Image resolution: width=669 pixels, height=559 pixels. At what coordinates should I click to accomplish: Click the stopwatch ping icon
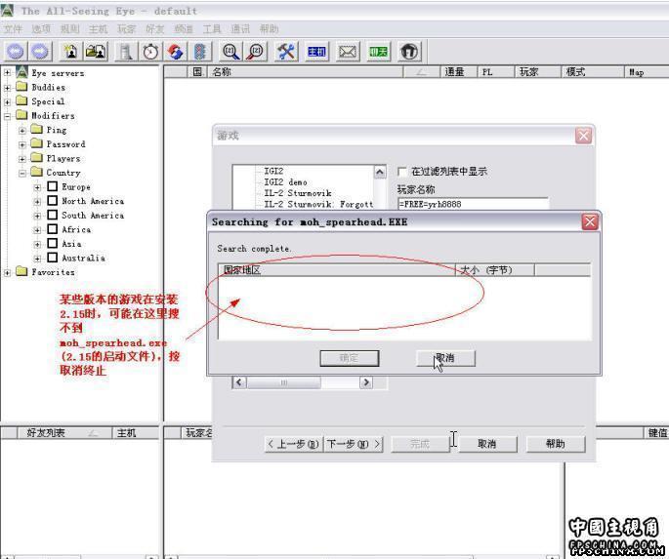(150, 52)
